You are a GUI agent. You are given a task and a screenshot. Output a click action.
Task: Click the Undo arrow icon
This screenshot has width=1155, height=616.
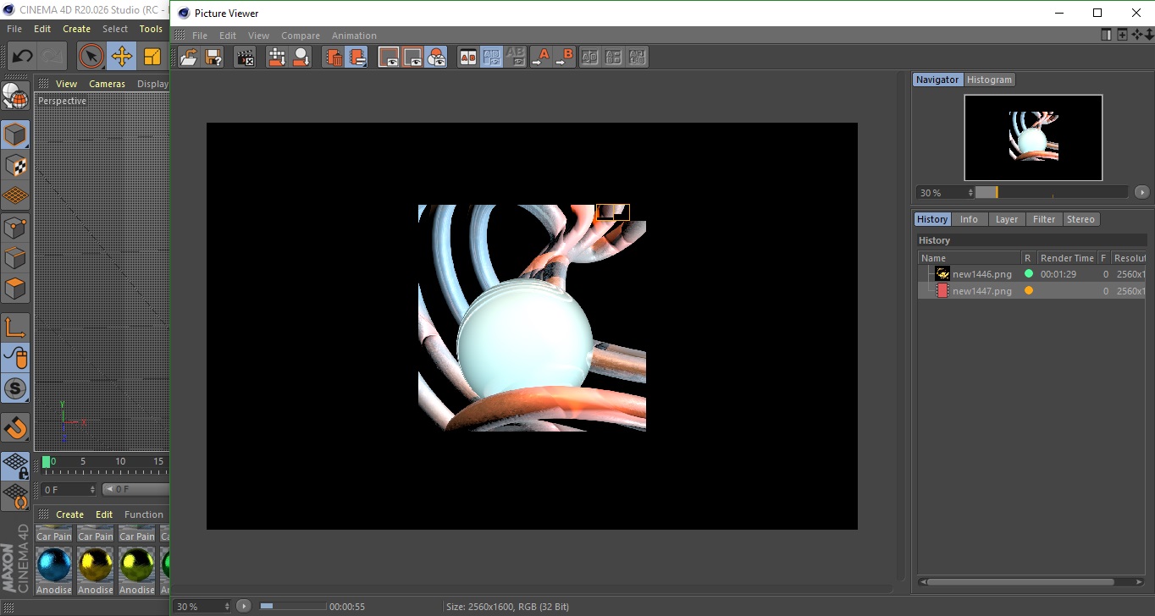(22, 57)
